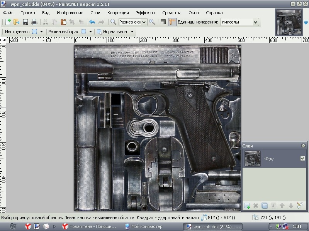Click the Zoom out magnifier icon
This screenshot has width=309, height=231.
tap(113, 22)
